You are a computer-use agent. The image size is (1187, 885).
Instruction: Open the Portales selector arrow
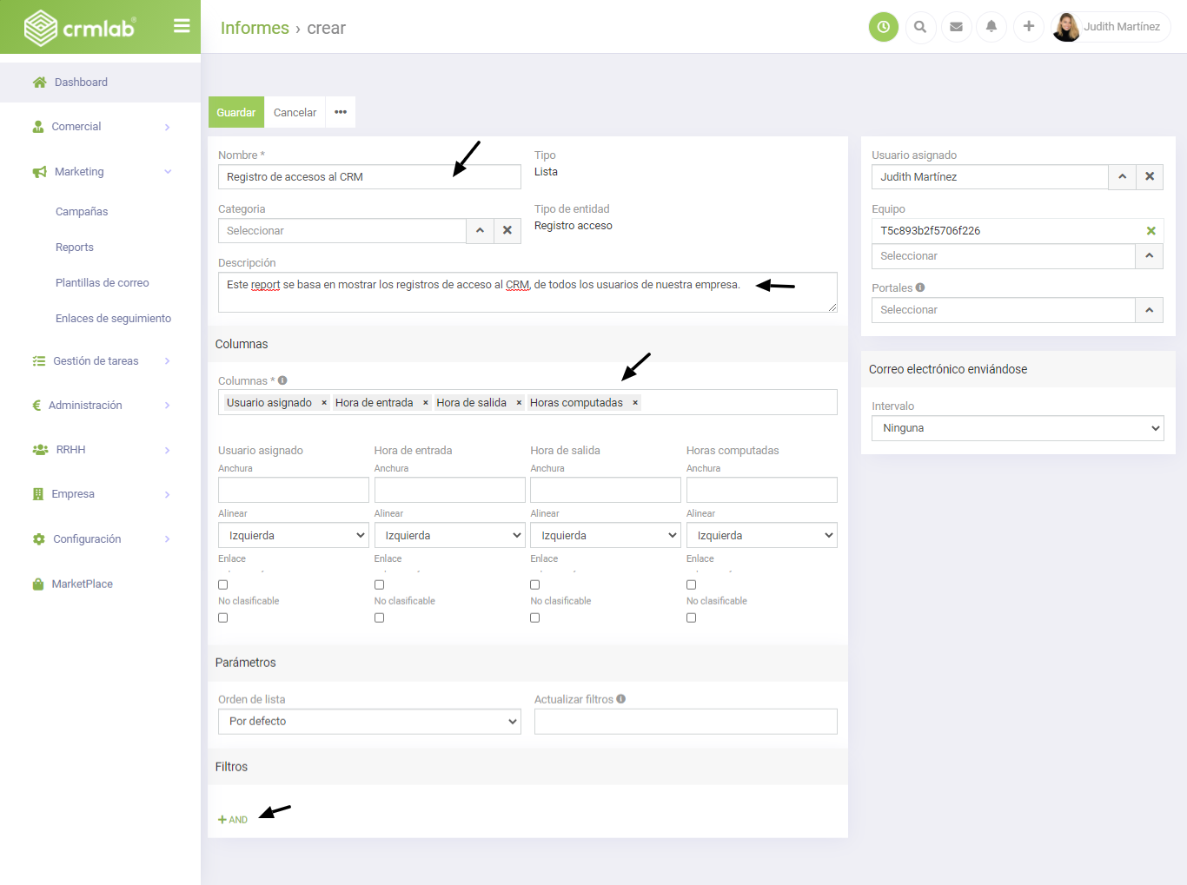coord(1150,310)
